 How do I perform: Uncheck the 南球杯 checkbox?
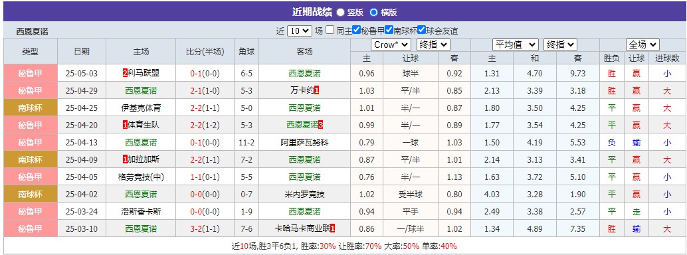pos(389,31)
